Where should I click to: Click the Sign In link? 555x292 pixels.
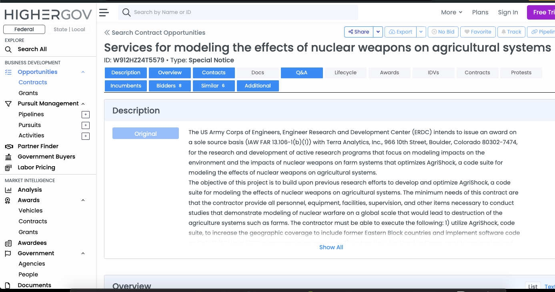click(508, 12)
